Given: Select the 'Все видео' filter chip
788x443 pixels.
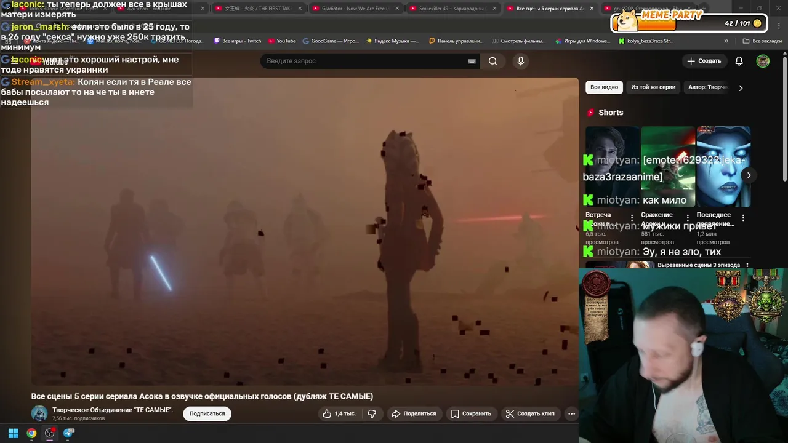Looking at the screenshot, I should pos(604,87).
